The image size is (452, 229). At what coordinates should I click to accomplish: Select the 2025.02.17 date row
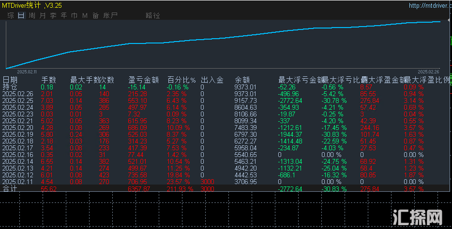click(17, 148)
